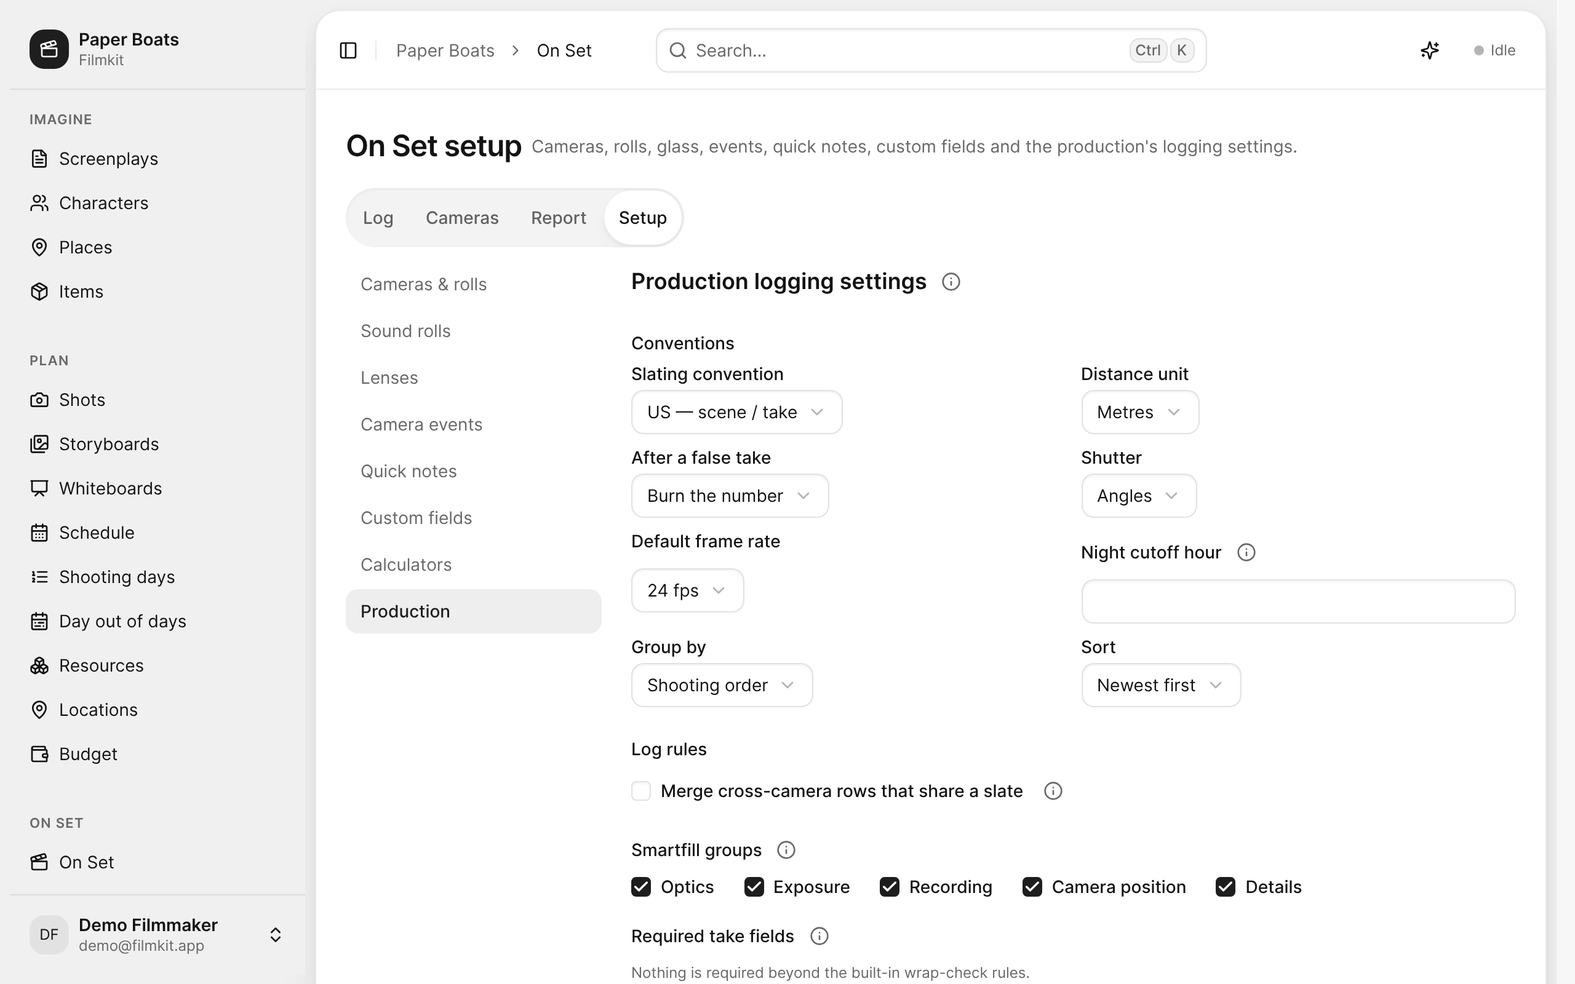Toggle the sidebar panel icon
The height and width of the screenshot is (984, 1575).
click(x=348, y=50)
